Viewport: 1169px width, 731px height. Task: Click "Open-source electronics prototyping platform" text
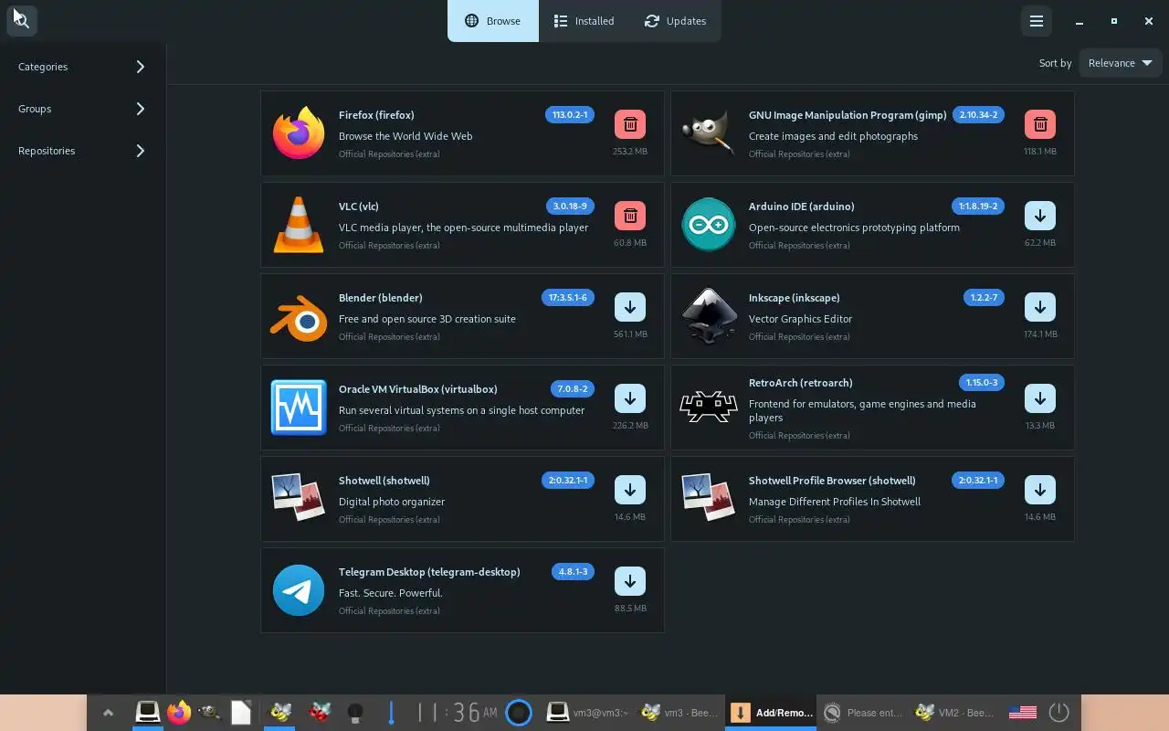pos(854,228)
